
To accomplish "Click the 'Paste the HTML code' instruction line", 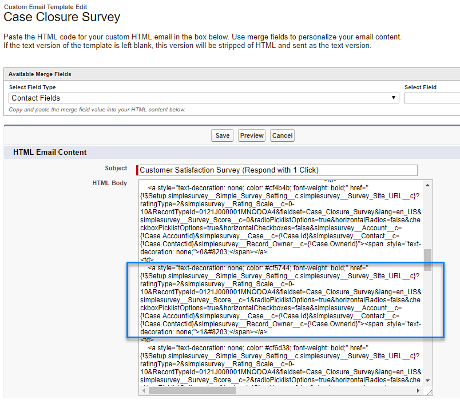I will click(203, 37).
